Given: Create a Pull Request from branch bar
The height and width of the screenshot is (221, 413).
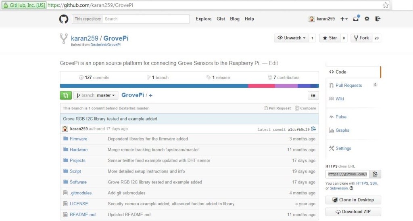Looking at the screenshot, I should pyautogui.click(x=277, y=108).
